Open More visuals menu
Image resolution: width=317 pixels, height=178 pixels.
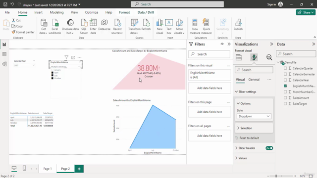179,27
